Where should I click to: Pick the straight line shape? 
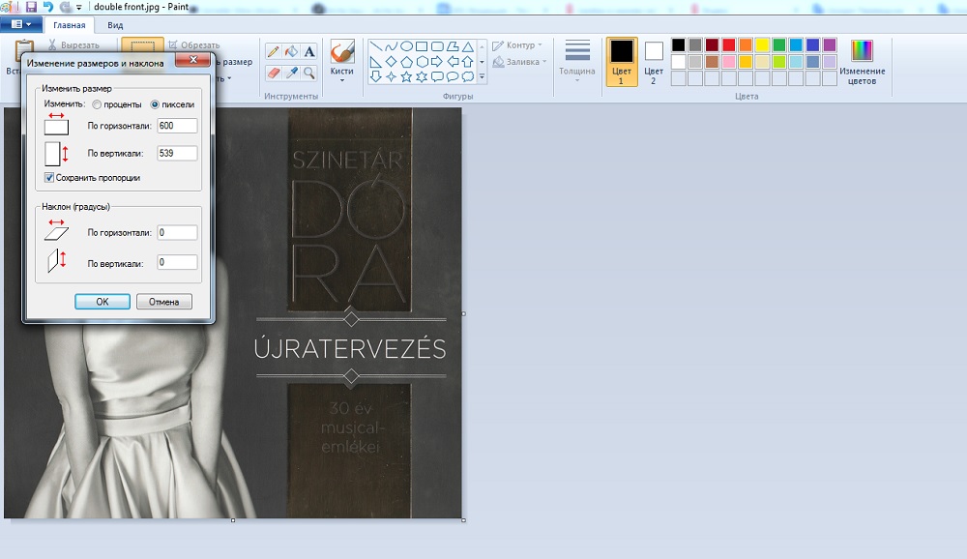[x=376, y=46]
